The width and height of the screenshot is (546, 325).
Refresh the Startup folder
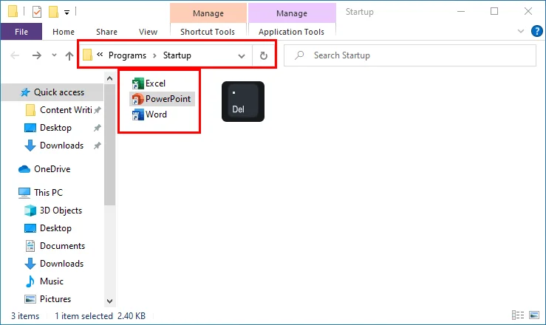264,55
